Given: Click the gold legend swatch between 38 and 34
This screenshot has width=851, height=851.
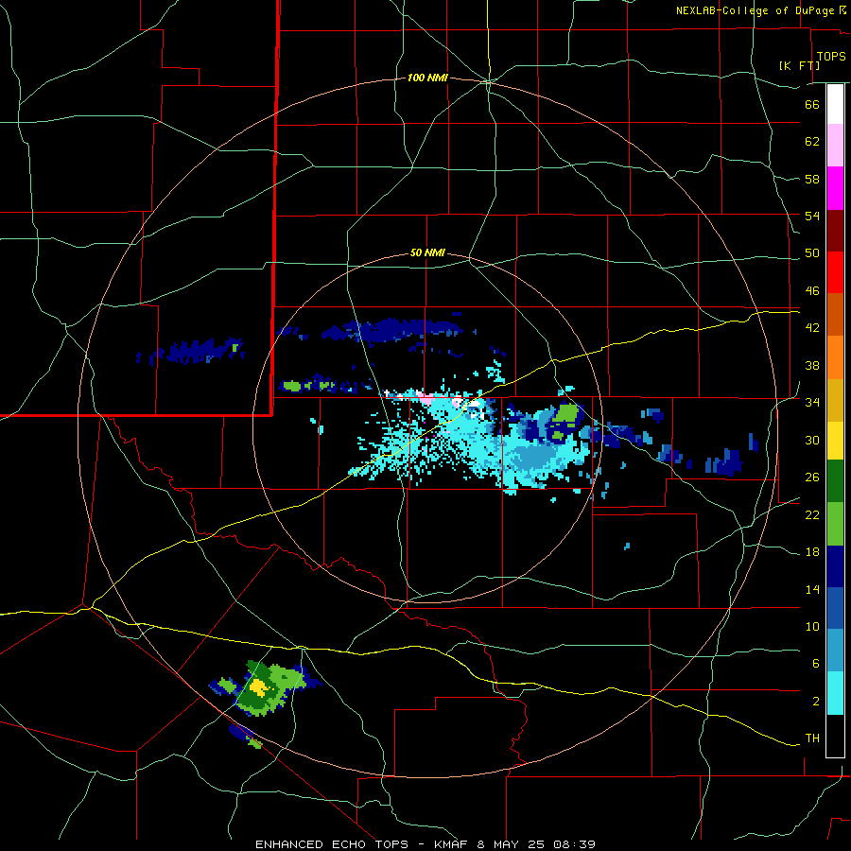Looking at the screenshot, I should 835,400.
